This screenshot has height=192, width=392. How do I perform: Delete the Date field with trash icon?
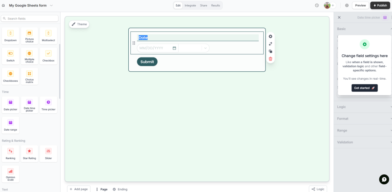[x=271, y=59]
